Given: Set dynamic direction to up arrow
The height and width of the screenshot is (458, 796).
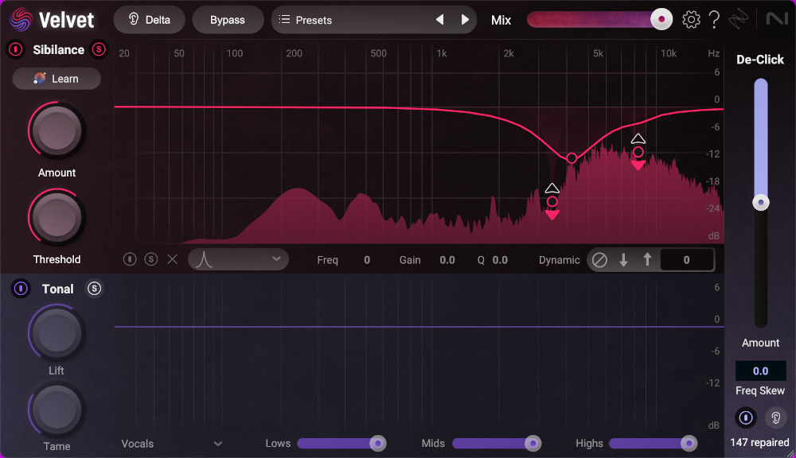Looking at the screenshot, I should (647, 260).
